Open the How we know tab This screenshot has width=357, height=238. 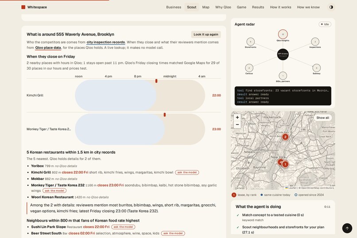(x=308, y=7)
